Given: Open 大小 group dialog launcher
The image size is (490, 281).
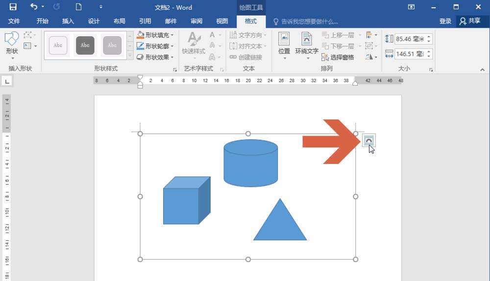Looking at the screenshot, I should click(431, 70).
